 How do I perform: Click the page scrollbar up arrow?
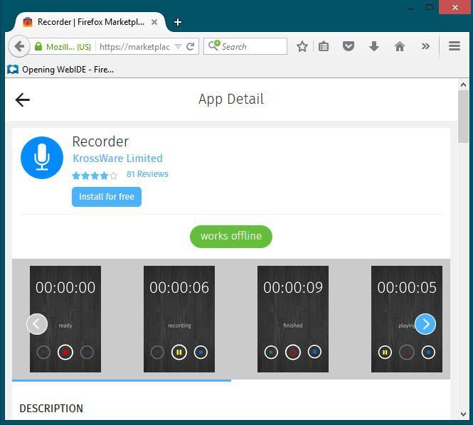click(x=463, y=85)
